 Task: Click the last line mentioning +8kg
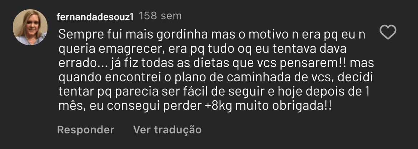point(195,107)
